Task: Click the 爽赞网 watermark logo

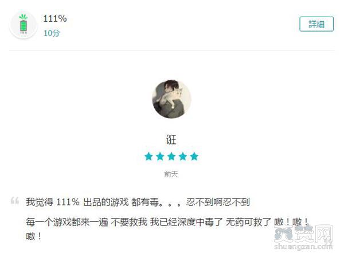Action: (304, 233)
